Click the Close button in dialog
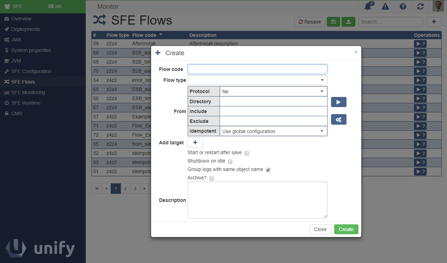 (320, 229)
